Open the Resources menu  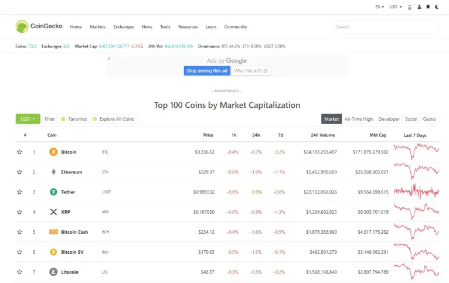(x=188, y=26)
